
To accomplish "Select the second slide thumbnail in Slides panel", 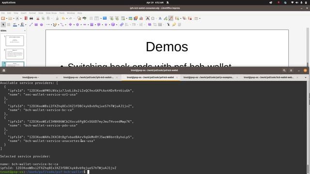I will (x=15, y=54).
